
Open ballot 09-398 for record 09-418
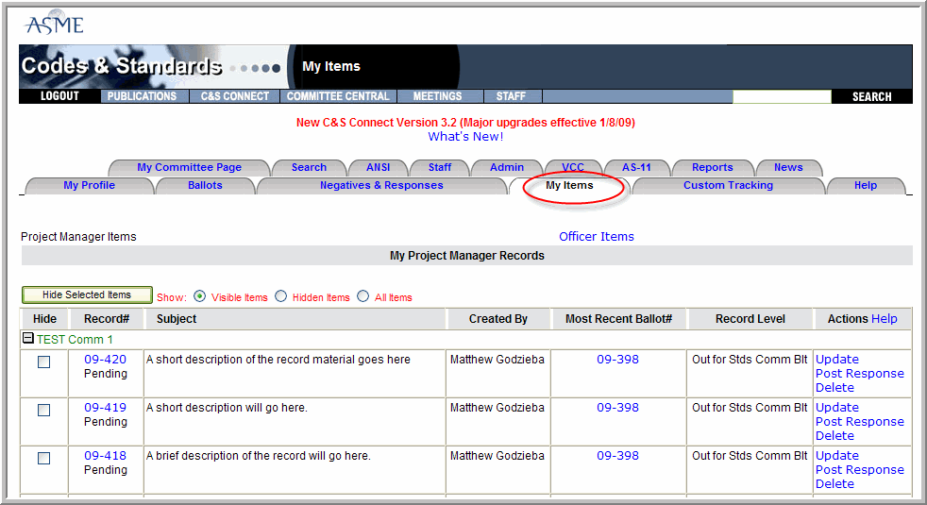[x=617, y=455]
